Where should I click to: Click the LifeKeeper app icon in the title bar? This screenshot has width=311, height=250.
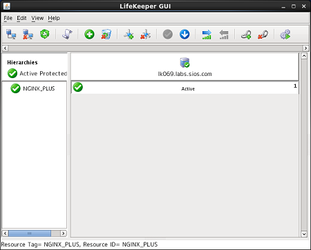tap(7, 6)
